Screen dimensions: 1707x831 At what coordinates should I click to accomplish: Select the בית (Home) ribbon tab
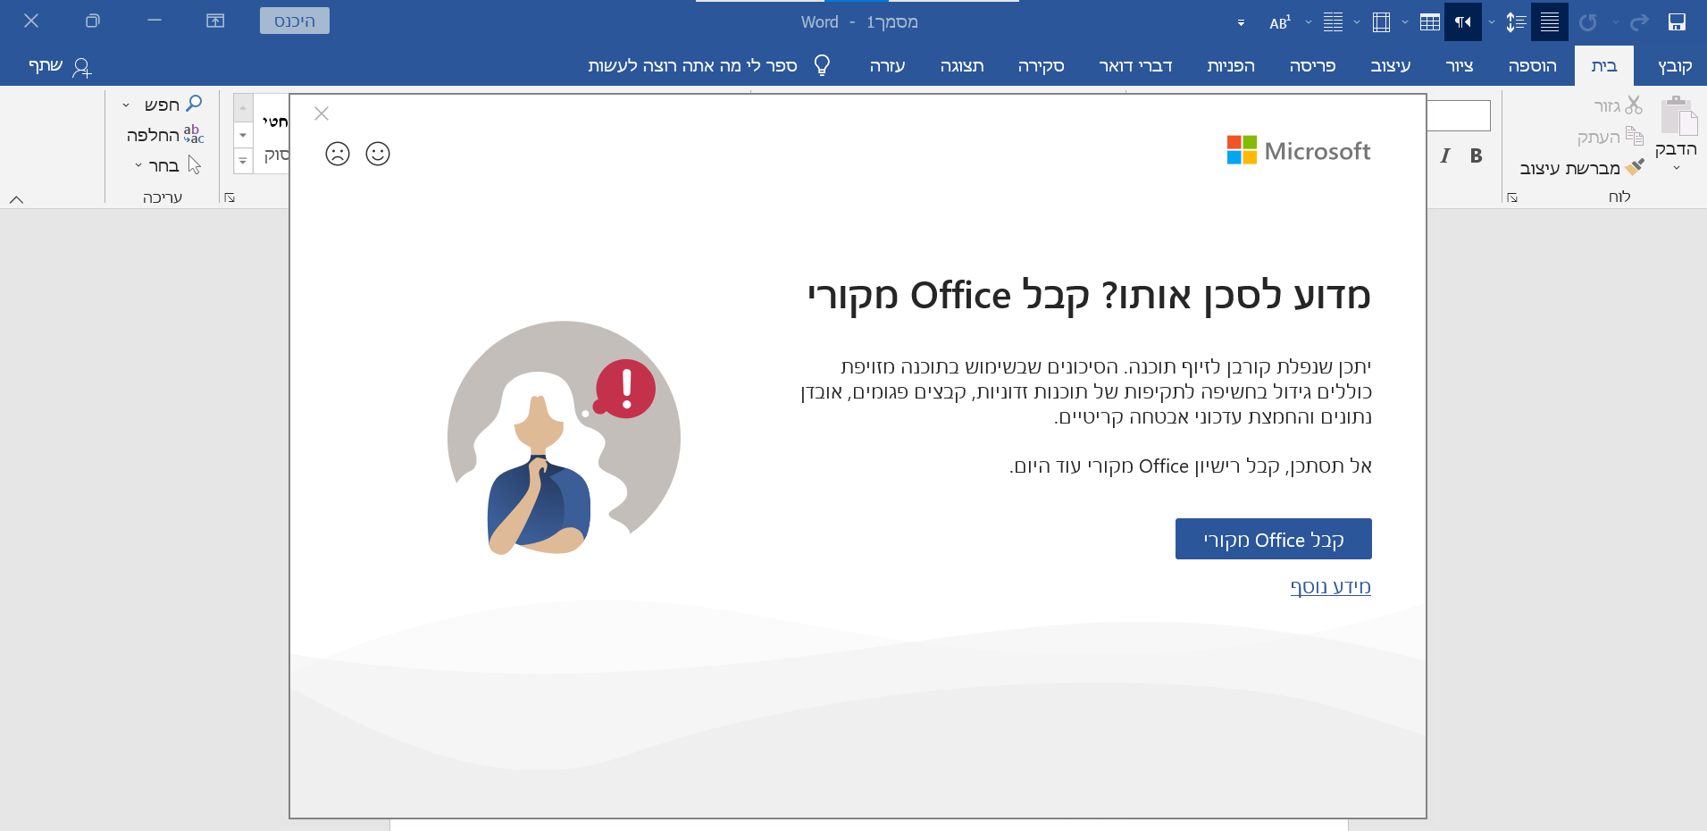click(1604, 66)
